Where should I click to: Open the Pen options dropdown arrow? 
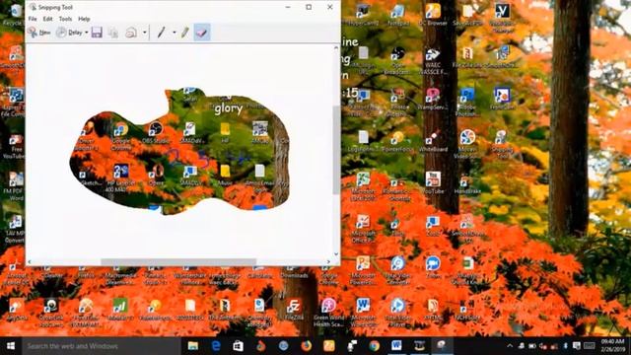(175, 33)
